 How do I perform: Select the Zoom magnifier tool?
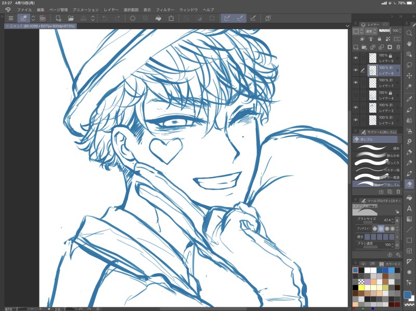pos(409,33)
